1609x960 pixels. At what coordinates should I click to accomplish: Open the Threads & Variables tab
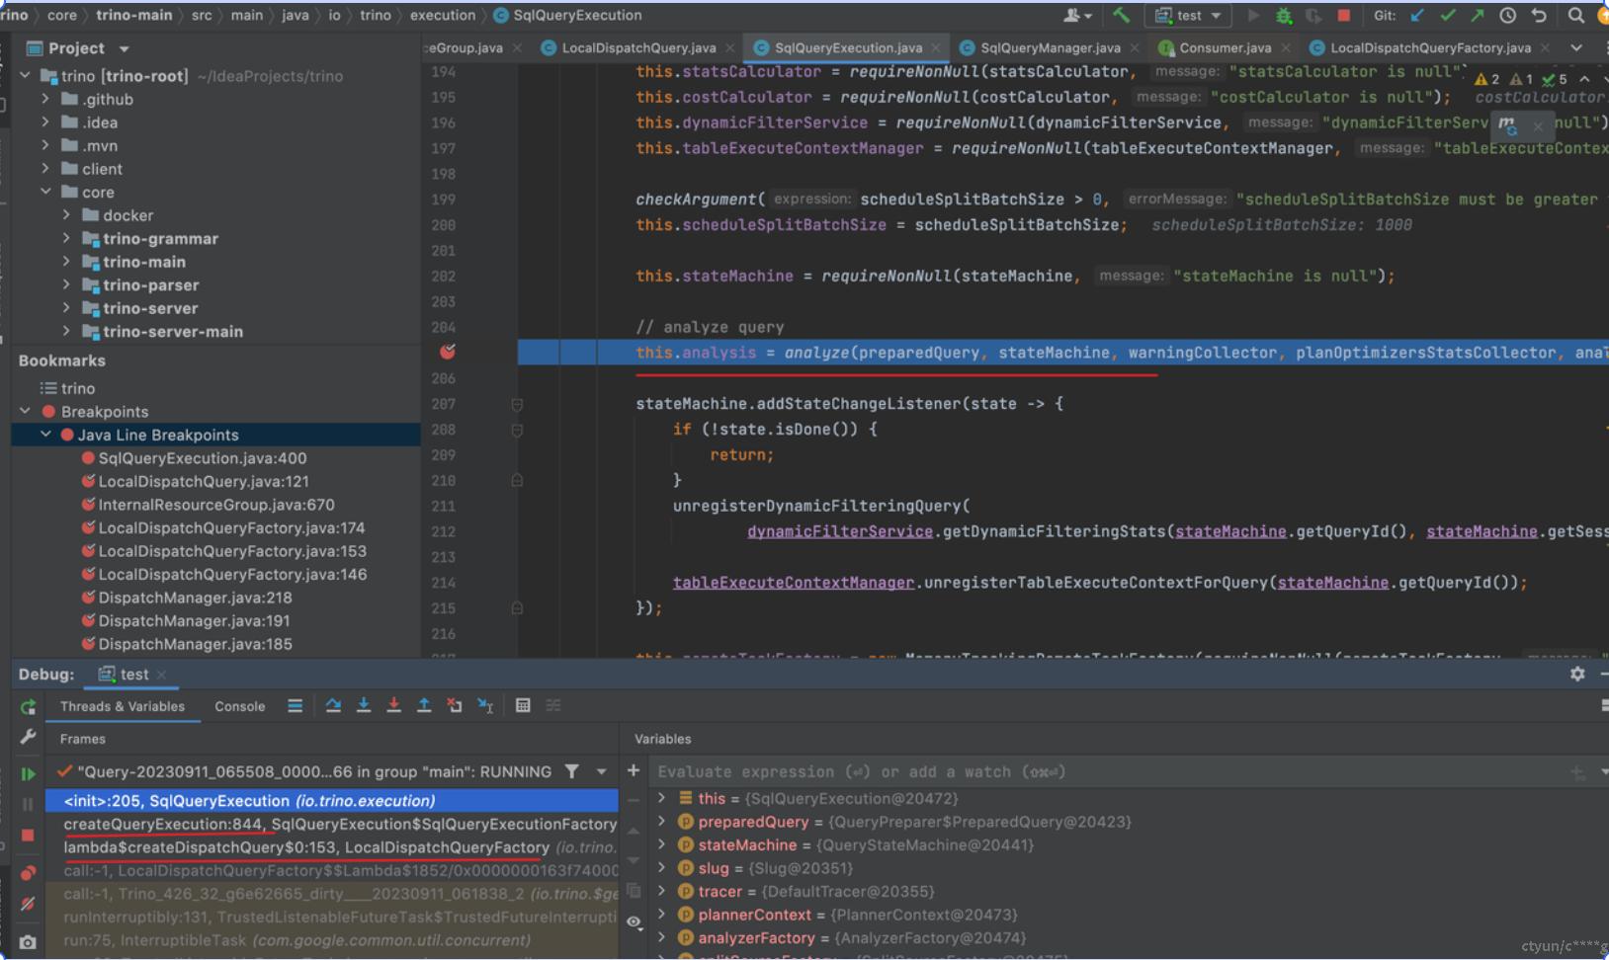pos(122,706)
